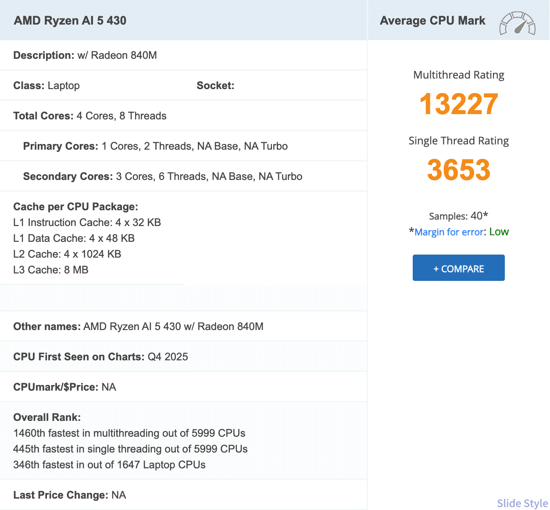Screen dimensions: 550x510
Task: Click the Slide Style link
Action: 522,503
